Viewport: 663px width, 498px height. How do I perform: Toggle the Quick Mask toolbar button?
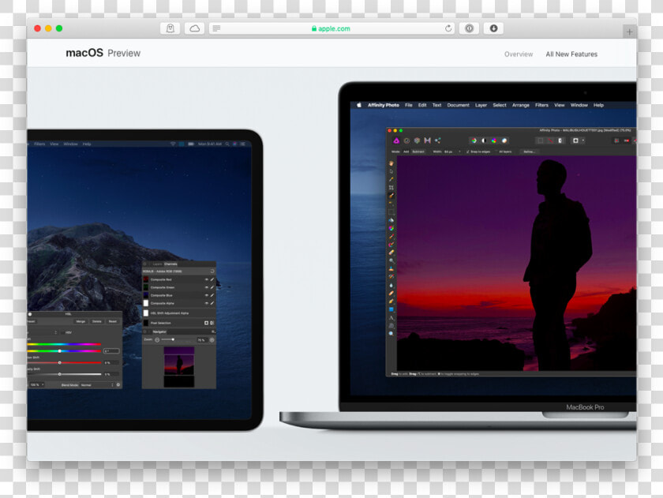(575, 140)
